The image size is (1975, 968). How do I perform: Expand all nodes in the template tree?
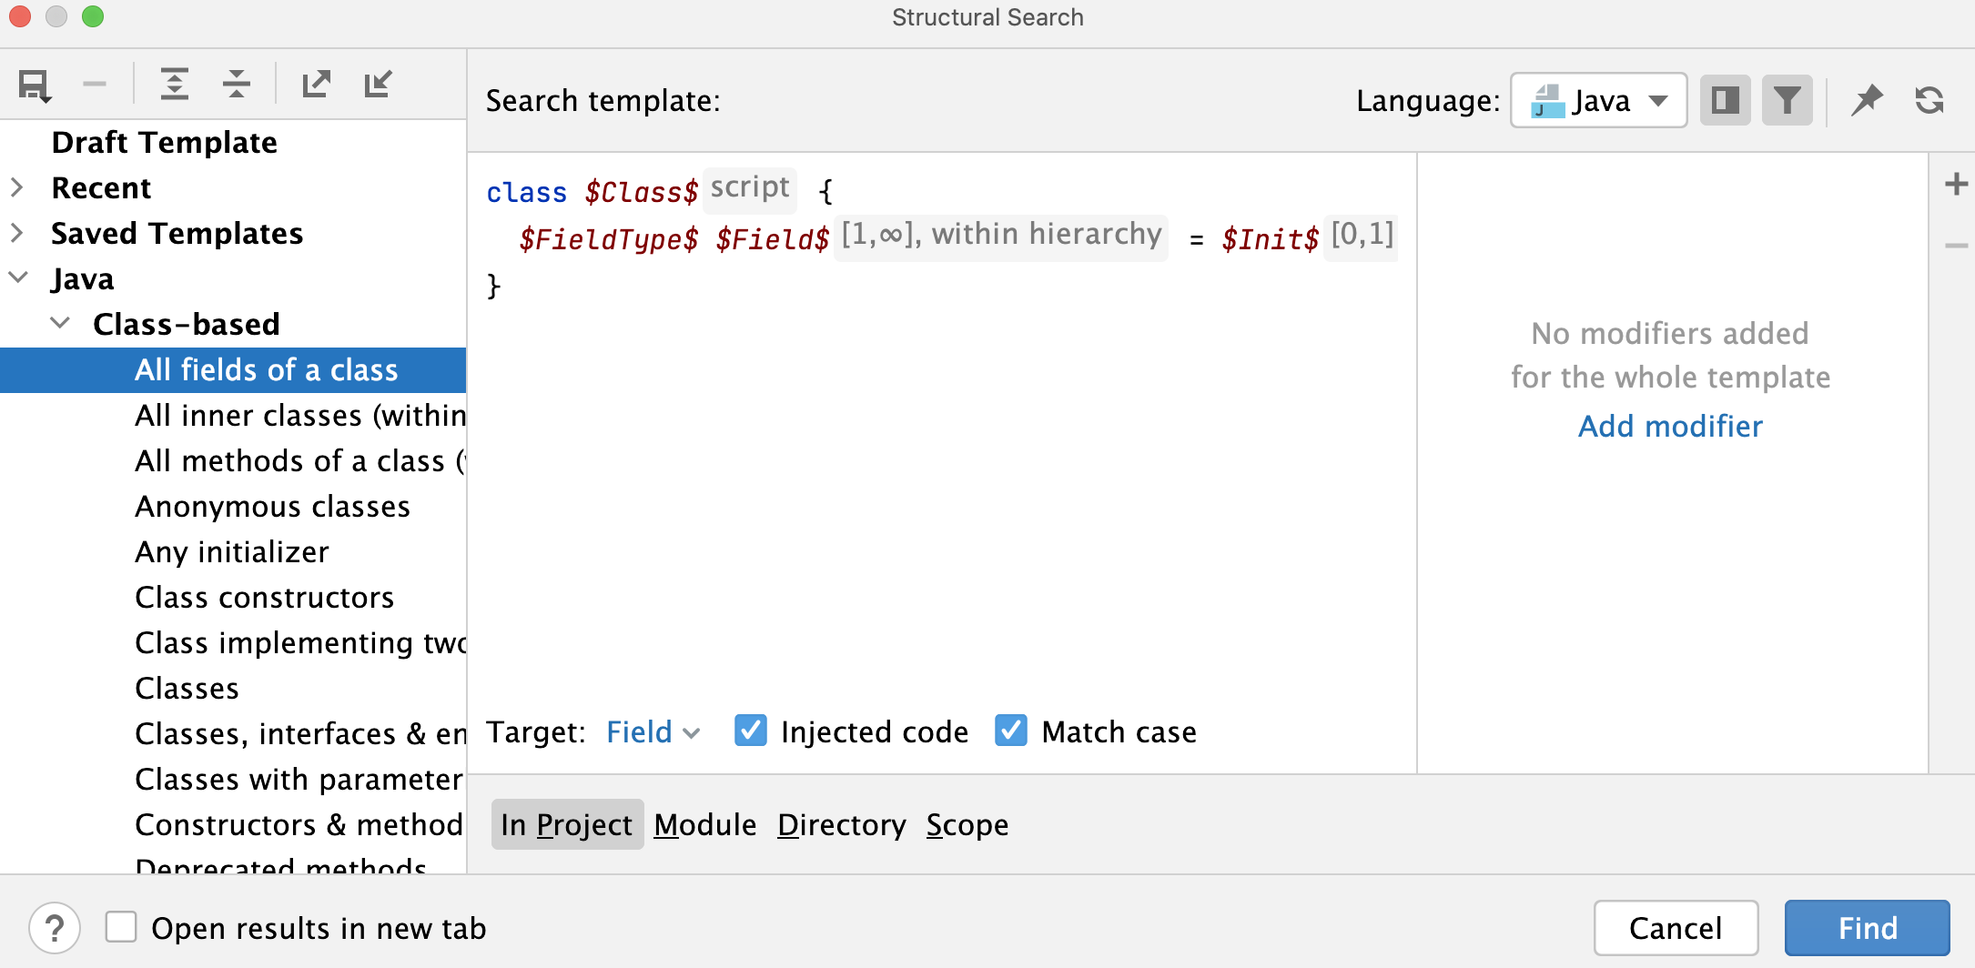pyautogui.click(x=175, y=84)
